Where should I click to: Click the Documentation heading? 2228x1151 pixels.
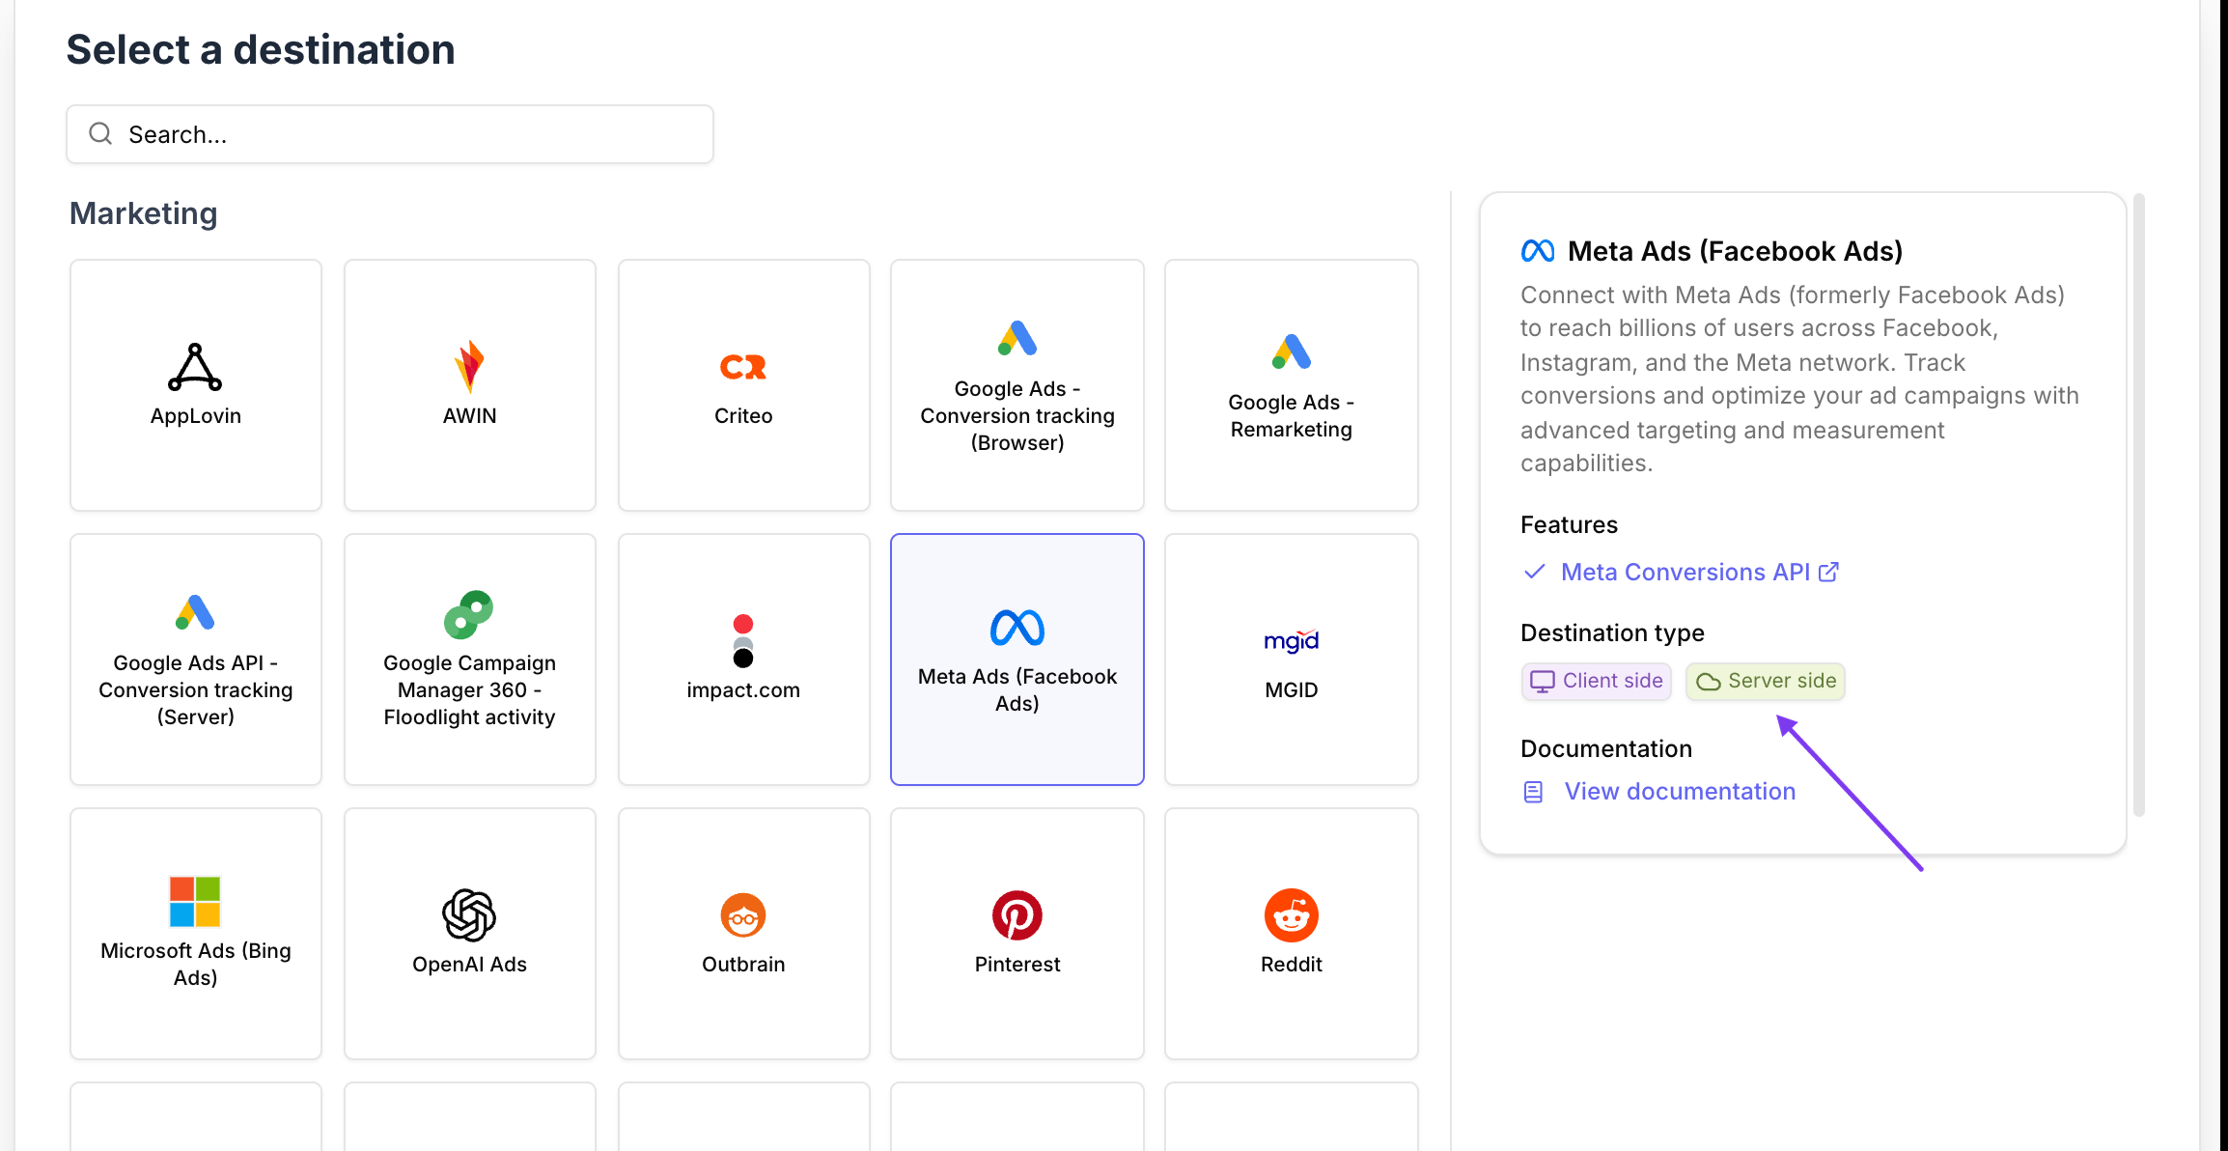click(1606, 748)
